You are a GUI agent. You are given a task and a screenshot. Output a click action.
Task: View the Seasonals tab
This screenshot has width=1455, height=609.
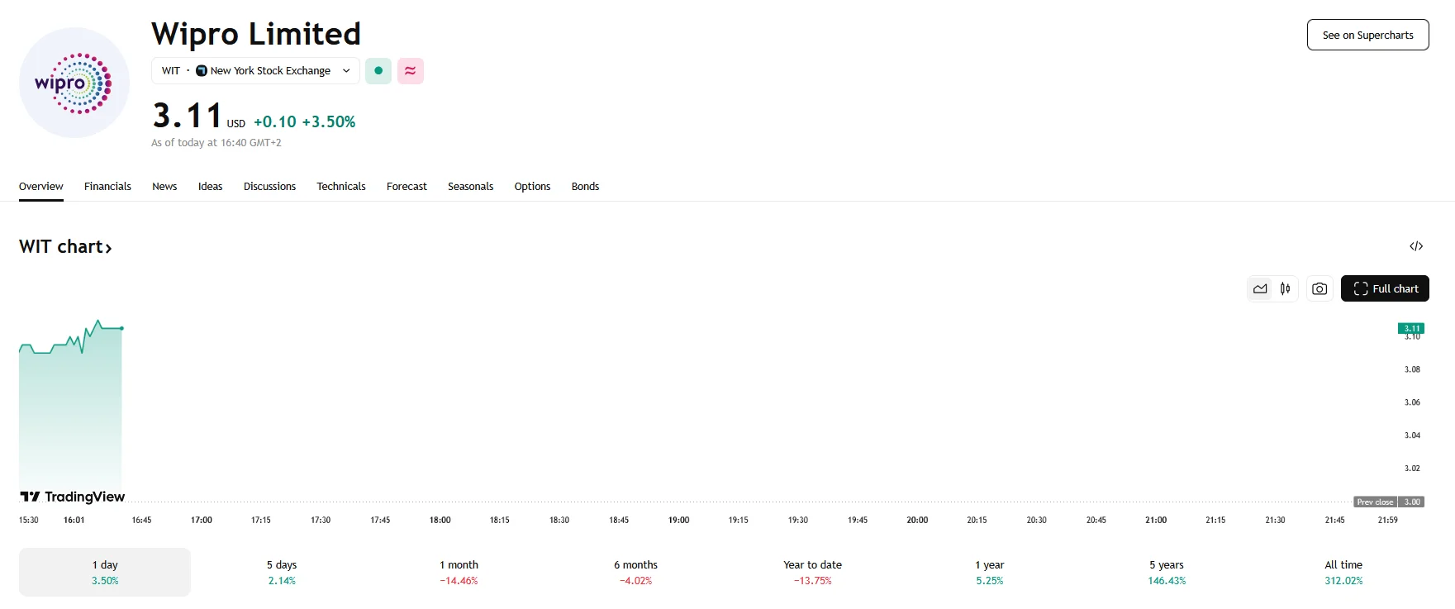click(x=470, y=187)
